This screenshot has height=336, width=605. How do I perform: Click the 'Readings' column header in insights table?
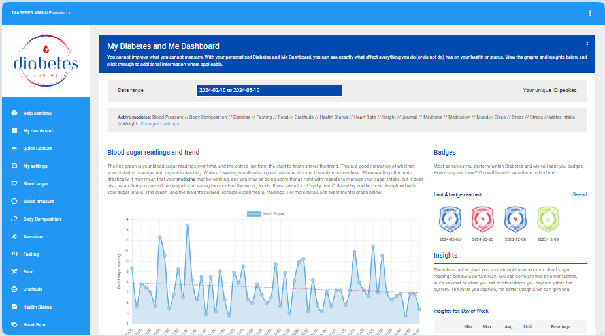(x=560, y=326)
